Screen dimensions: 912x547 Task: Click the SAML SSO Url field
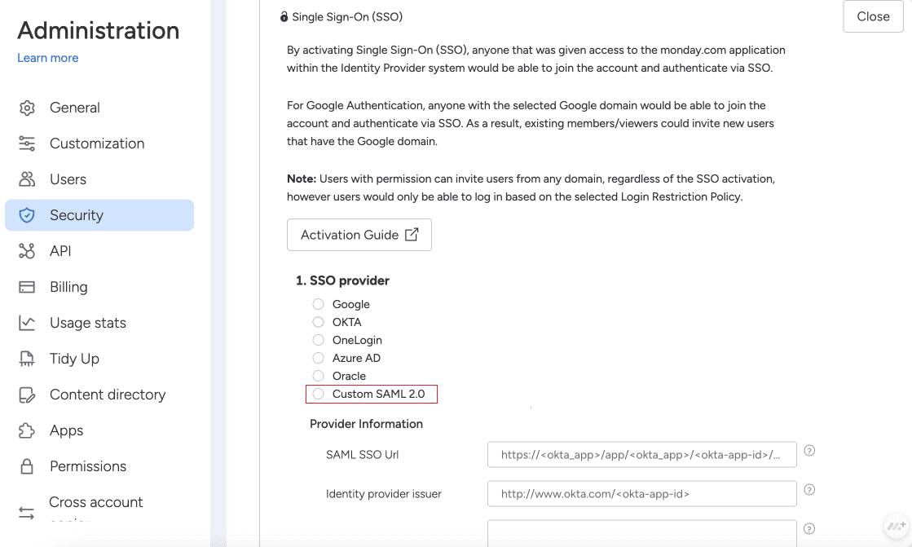point(641,455)
